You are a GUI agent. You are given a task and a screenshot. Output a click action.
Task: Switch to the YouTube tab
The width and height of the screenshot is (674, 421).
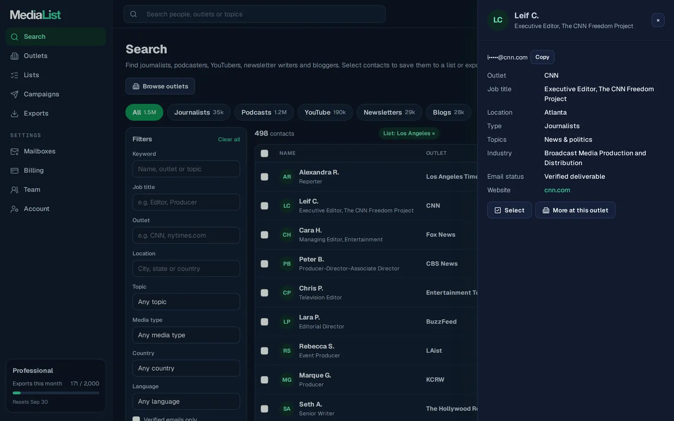click(x=325, y=112)
